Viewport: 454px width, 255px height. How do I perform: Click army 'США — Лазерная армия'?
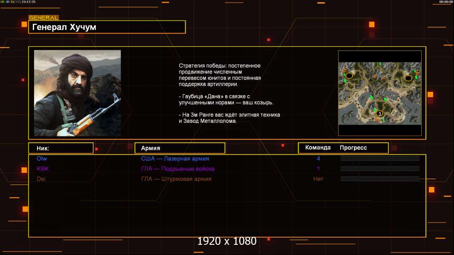coord(175,159)
